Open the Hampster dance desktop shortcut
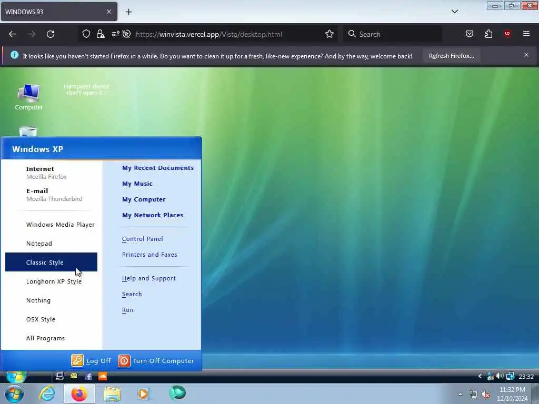 [x=86, y=89]
